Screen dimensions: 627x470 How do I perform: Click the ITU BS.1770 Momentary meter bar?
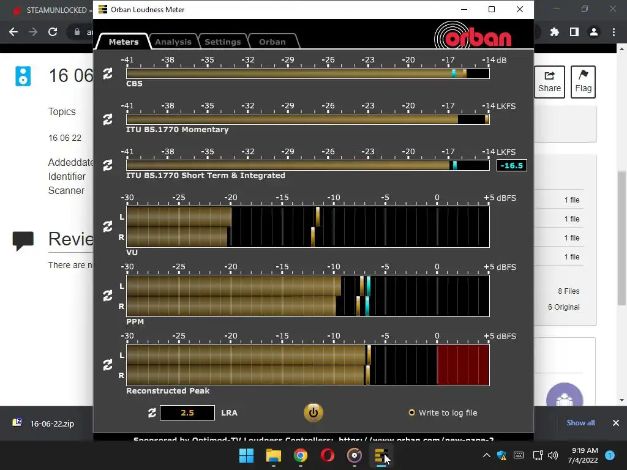(308, 119)
